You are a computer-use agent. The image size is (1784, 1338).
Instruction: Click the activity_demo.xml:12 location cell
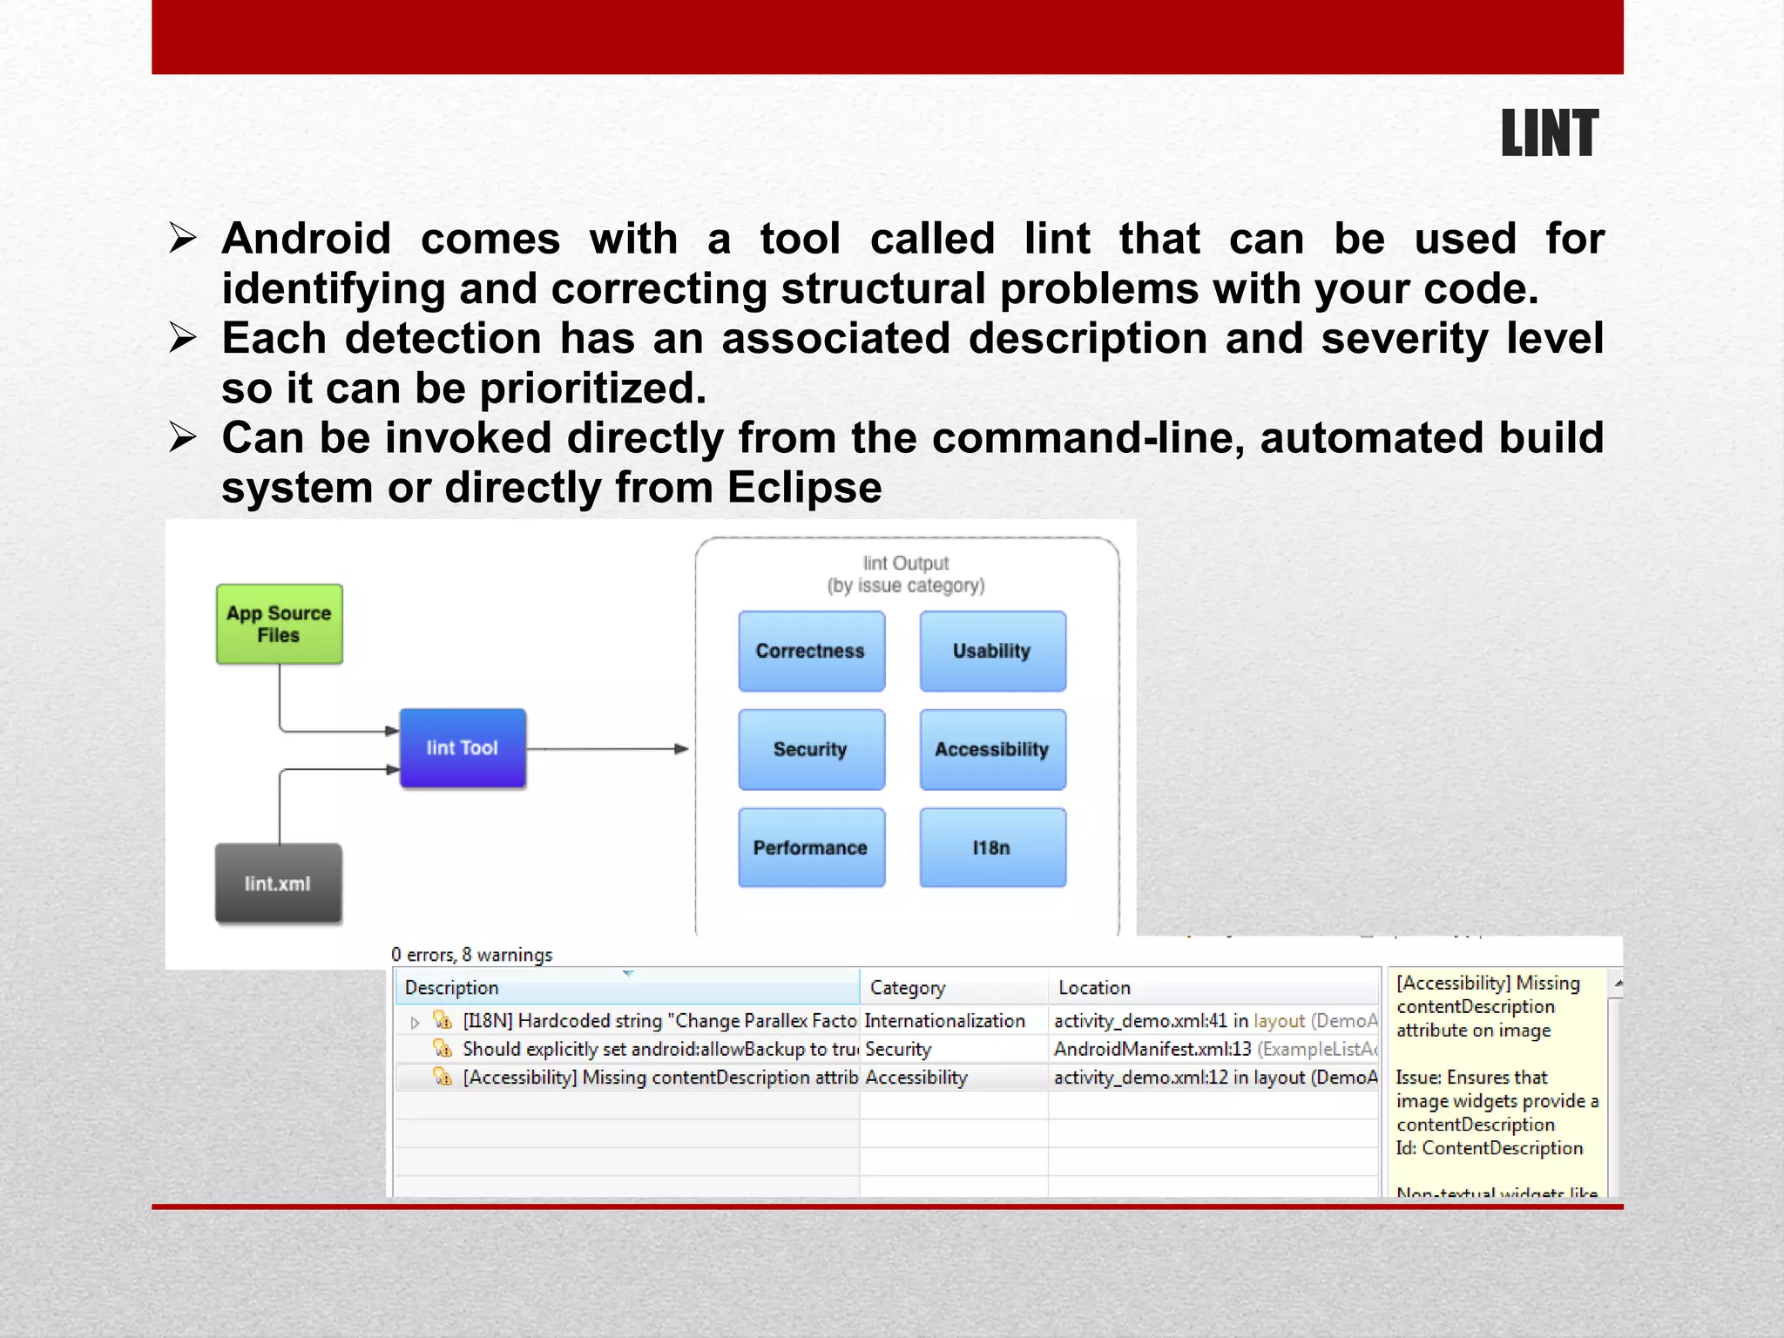tap(1215, 1078)
